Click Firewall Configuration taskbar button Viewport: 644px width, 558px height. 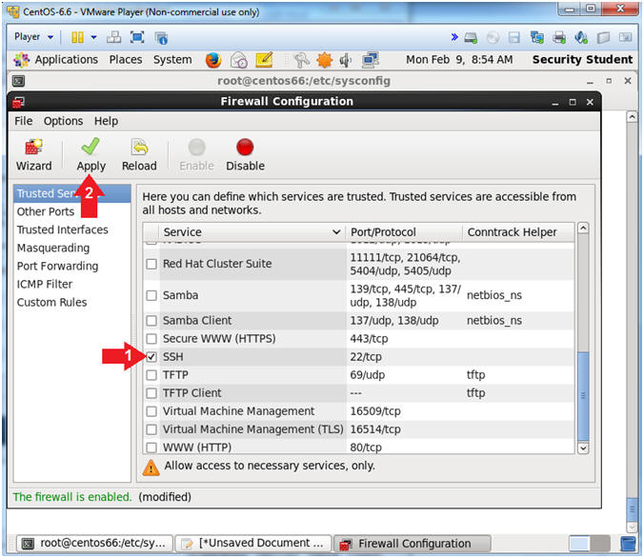coord(412,544)
